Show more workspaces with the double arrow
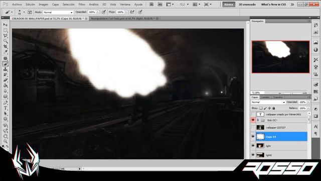The width and height of the screenshot is (321, 181). tap(292, 5)
